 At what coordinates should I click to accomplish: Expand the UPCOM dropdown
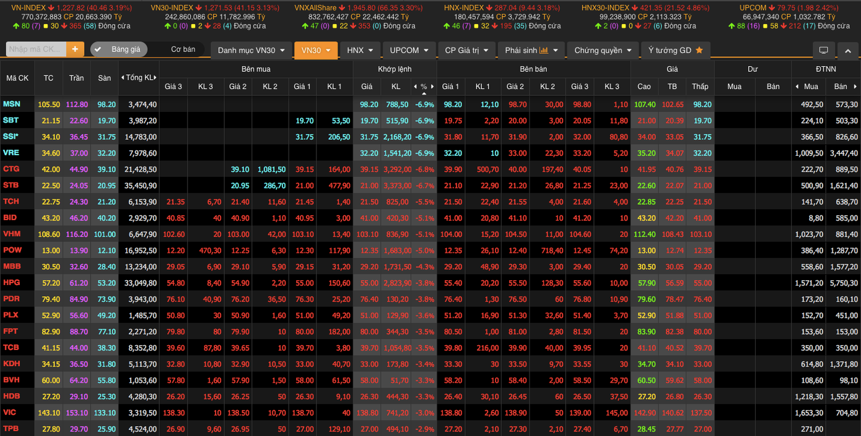409,50
